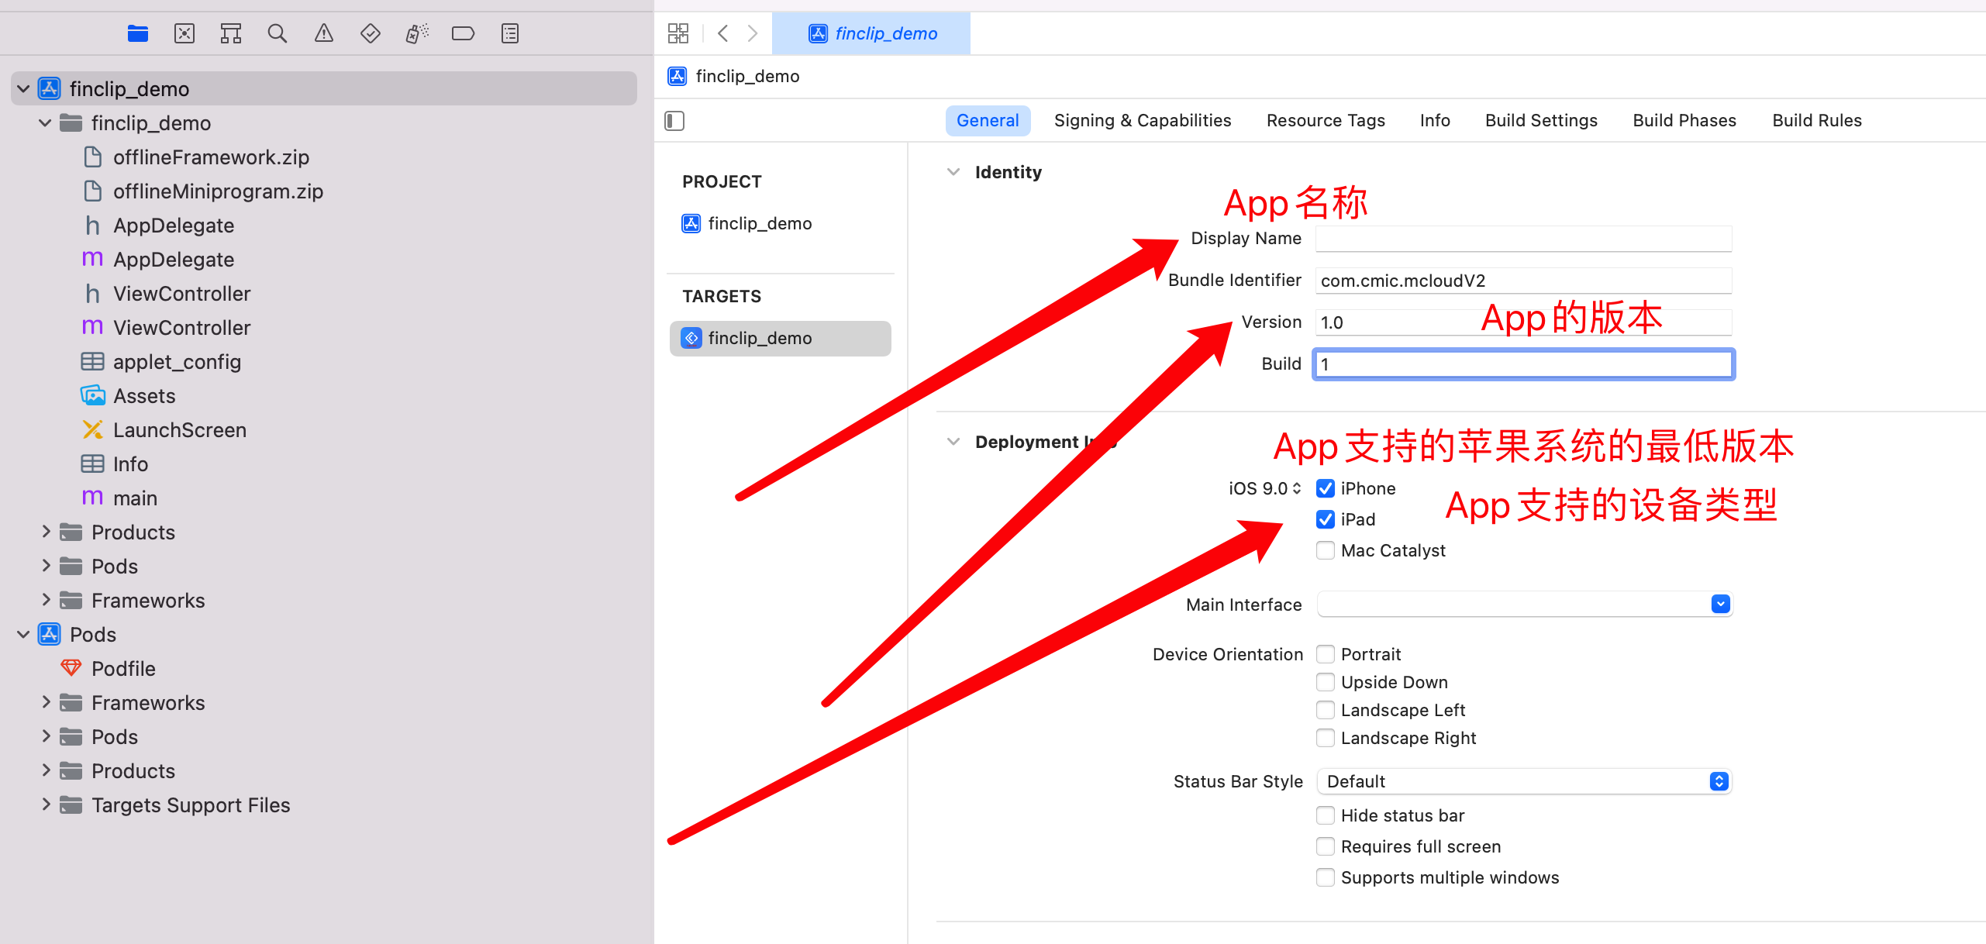Expand the Products folder under finclip_demo
Viewport: 1986px width, 944px height.
tap(46, 532)
